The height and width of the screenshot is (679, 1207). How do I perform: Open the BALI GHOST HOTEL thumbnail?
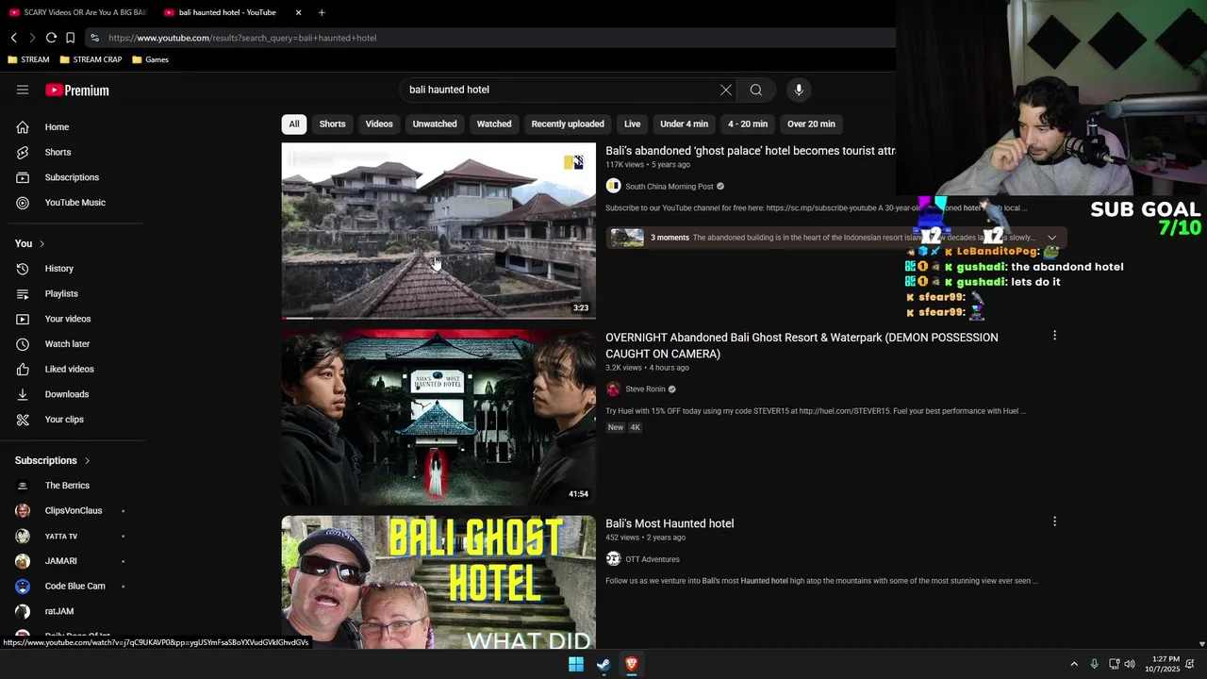[x=438, y=582]
